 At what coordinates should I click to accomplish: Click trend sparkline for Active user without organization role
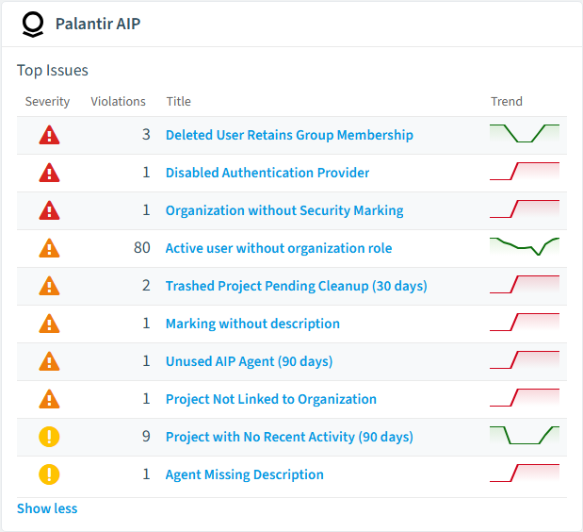pos(525,247)
